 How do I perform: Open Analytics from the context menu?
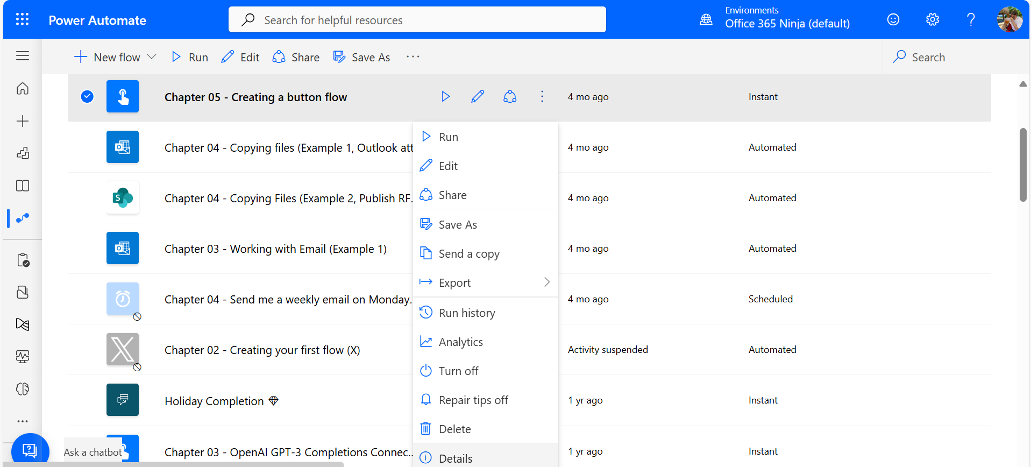[x=486, y=342]
